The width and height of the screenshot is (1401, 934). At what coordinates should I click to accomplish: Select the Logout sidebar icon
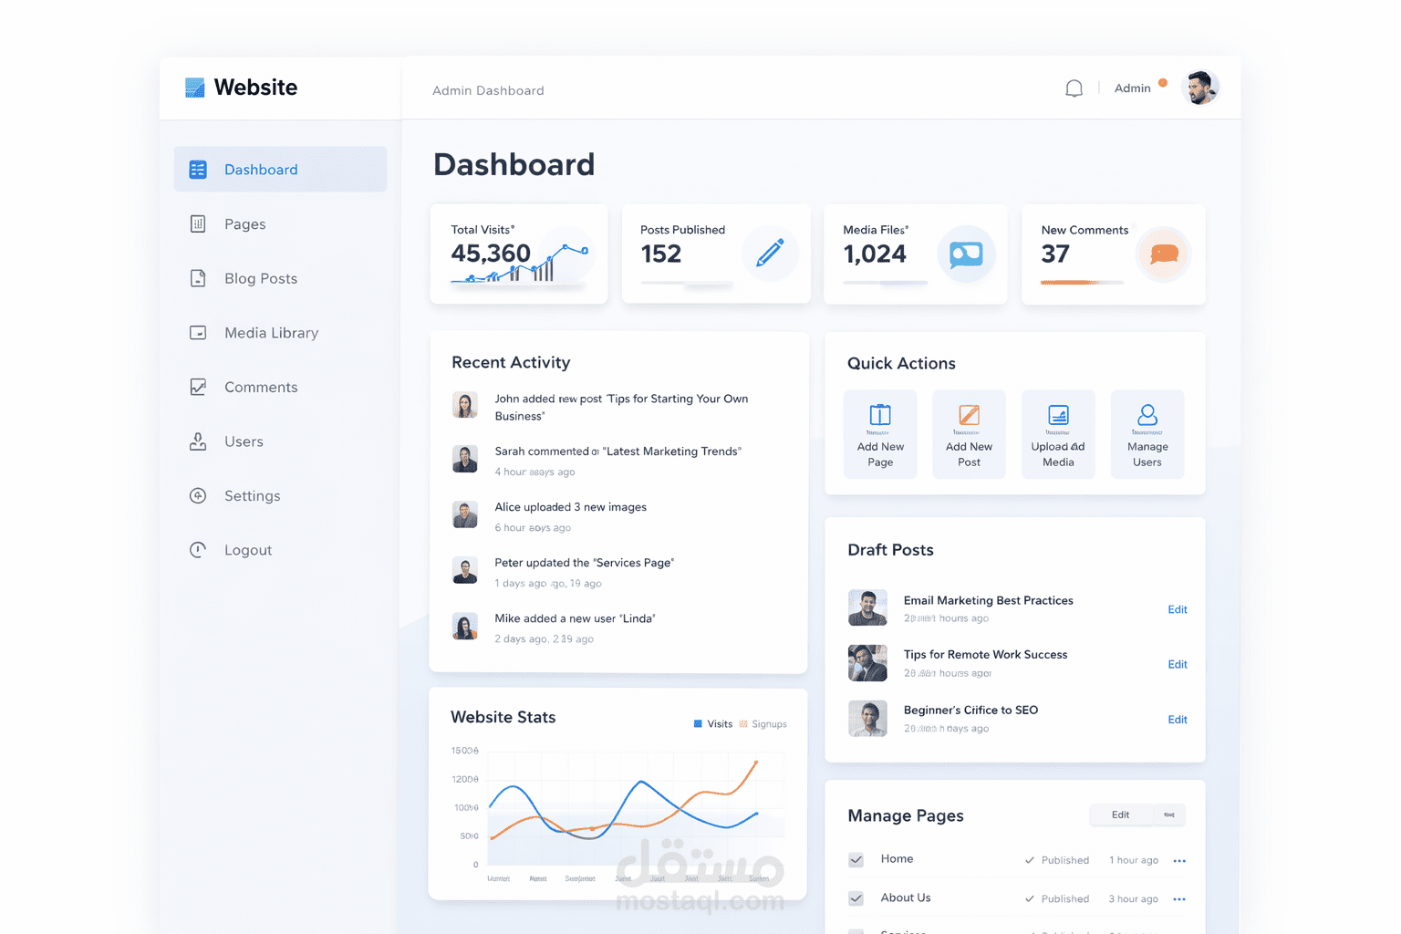click(x=198, y=550)
